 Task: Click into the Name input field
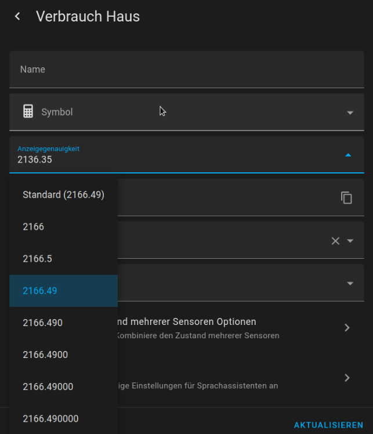[x=186, y=70]
